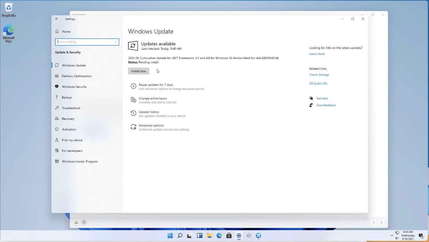Image resolution: width=429 pixels, height=242 pixels.
Task: Click the 'Status: Pending install' line
Action: point(143,63)
